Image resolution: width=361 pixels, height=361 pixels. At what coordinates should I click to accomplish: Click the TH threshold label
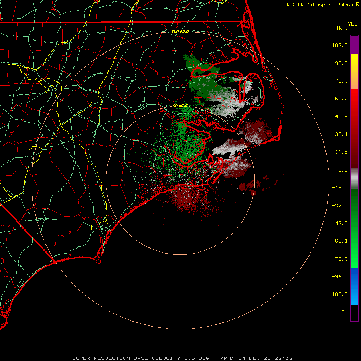coord(345,312)
